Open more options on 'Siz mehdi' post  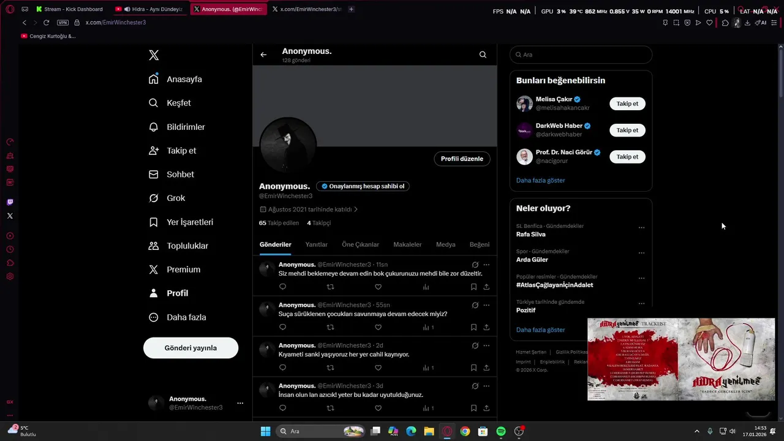486,265
